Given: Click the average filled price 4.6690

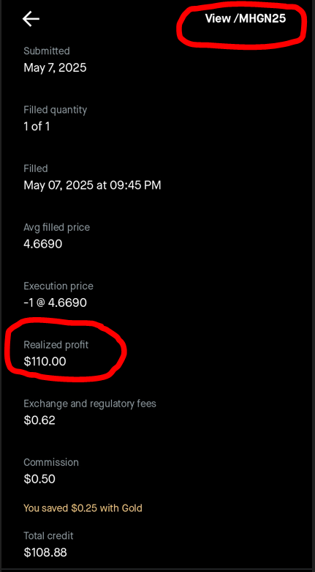Looking at the screenshot, I should [x=43, y=244].
